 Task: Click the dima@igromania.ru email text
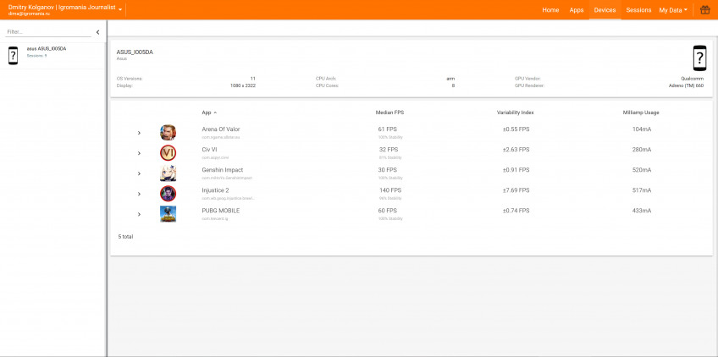(x=29, y=14)
